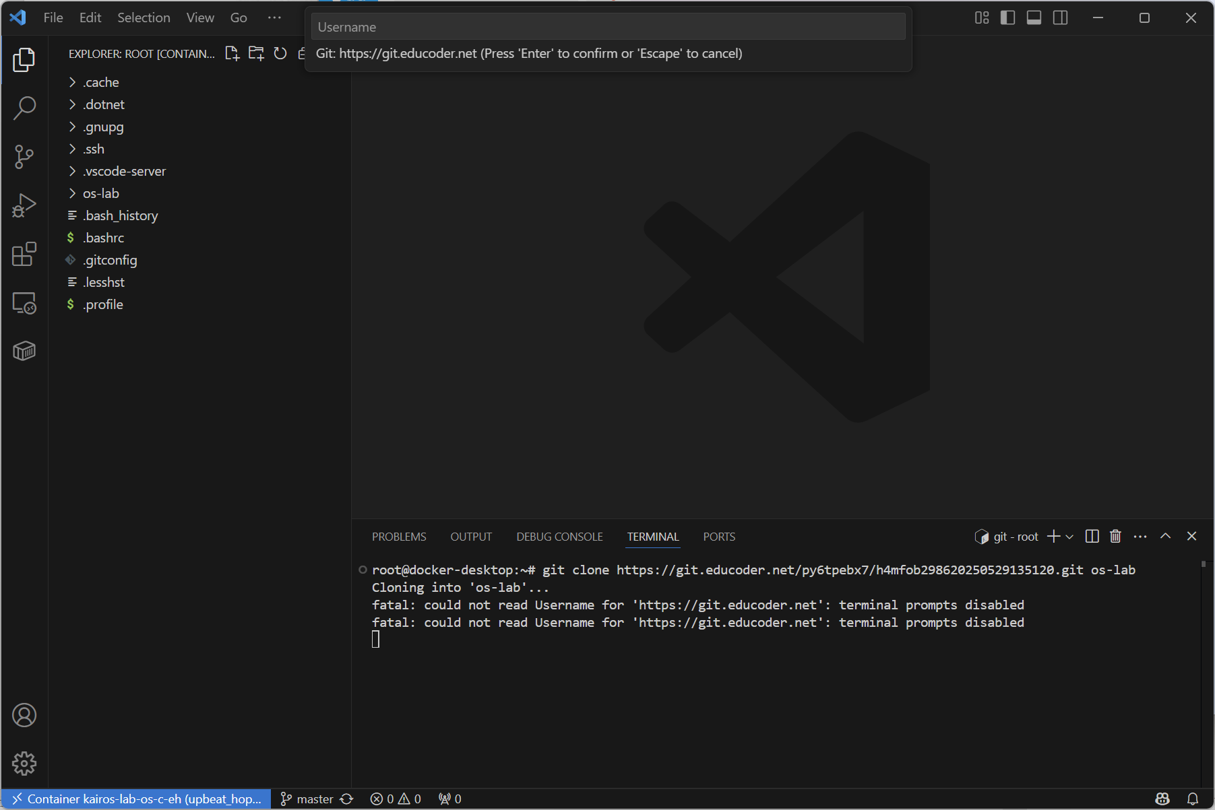Image resolution: width=1215 pixels, height=810 pixels.
Task: Open the Selection menu
Action: point(144,18)
